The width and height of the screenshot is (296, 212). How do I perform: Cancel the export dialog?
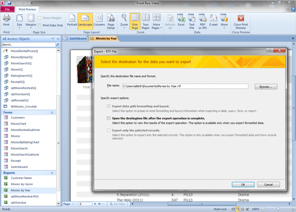(269, 185)
